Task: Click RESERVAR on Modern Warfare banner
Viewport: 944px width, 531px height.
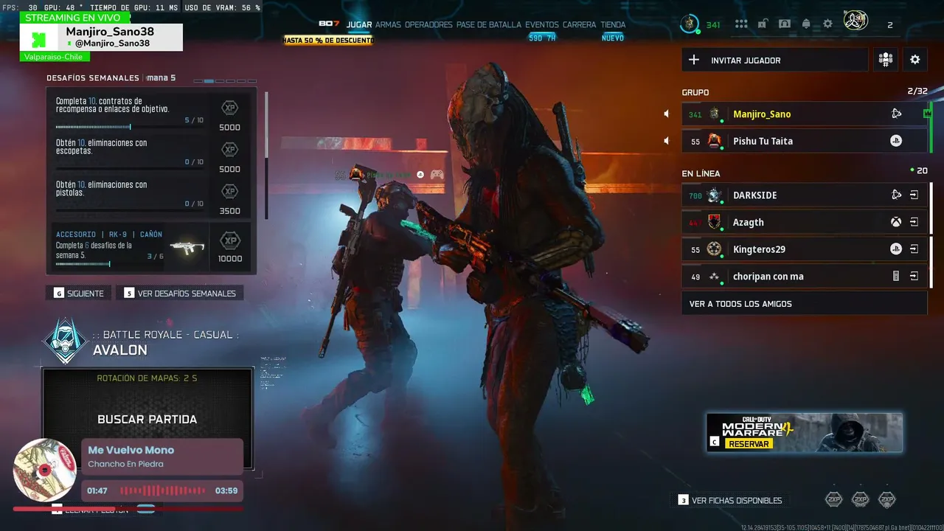Action: (749, 443)
